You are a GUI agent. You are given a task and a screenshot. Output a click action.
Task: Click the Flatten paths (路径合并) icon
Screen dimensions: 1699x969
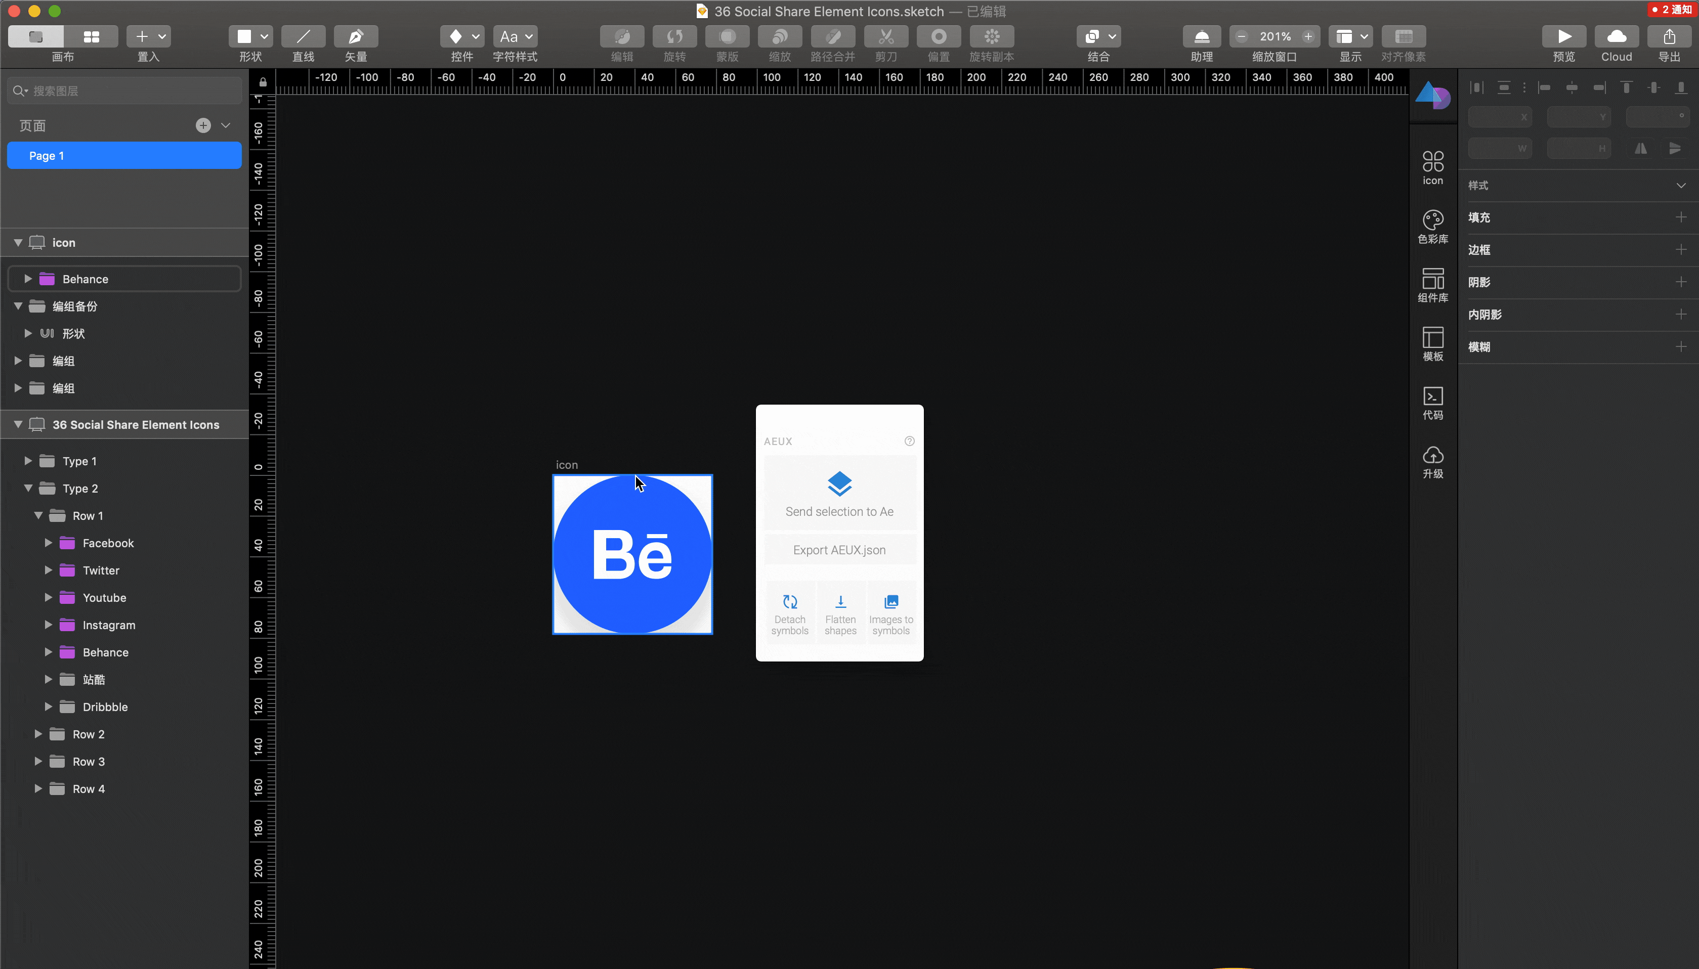pyautogui.click(x=833, y=36)
